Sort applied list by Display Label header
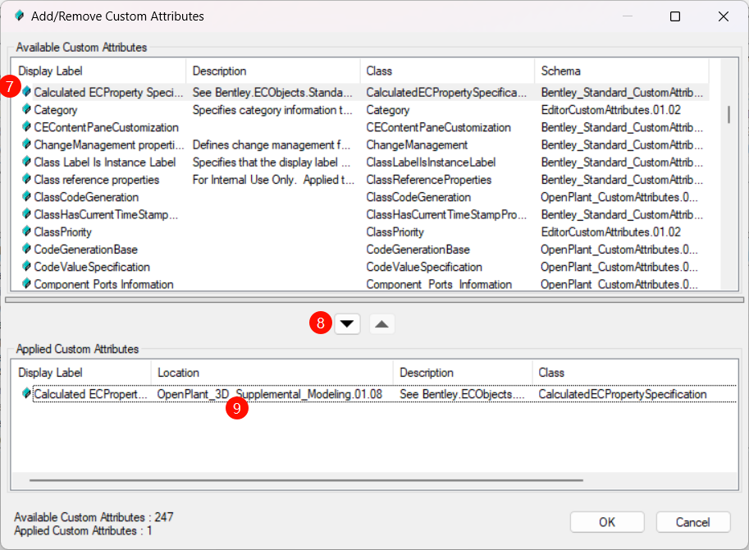Image resolution: width=749 pixels, height=550 pixels. point(81,372)
